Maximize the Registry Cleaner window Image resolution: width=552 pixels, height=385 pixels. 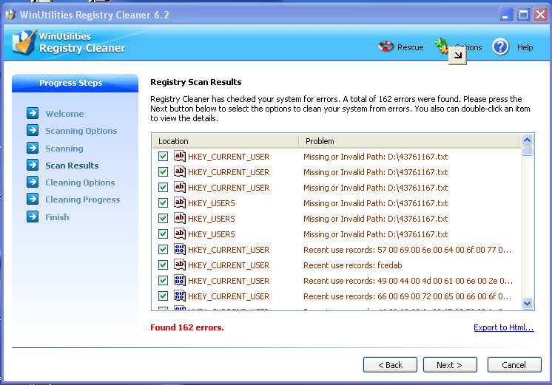click(523, 15)
